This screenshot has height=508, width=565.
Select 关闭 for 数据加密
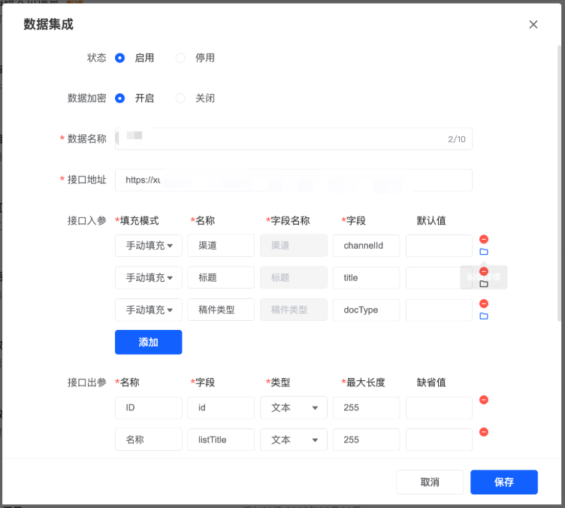point(180,98)
